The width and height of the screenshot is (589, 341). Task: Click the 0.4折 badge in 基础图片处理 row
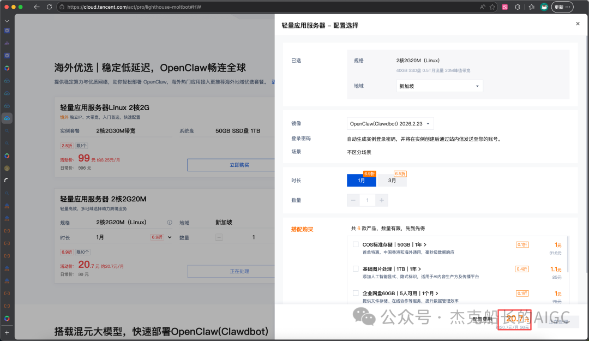pos(522,269)
